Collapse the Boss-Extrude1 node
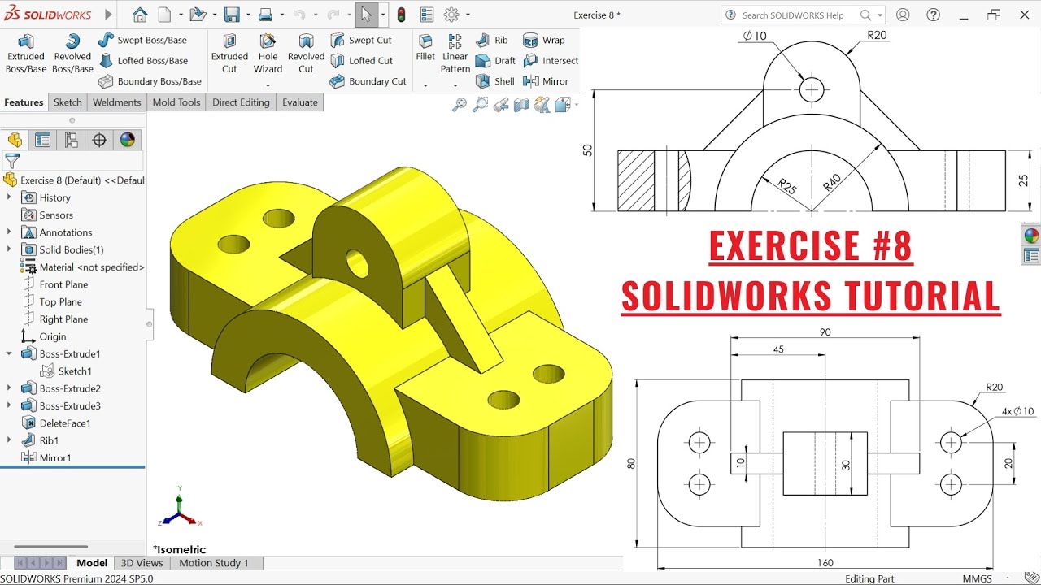This screenshot has width=1041, height=585. click(x=9, y=353)
